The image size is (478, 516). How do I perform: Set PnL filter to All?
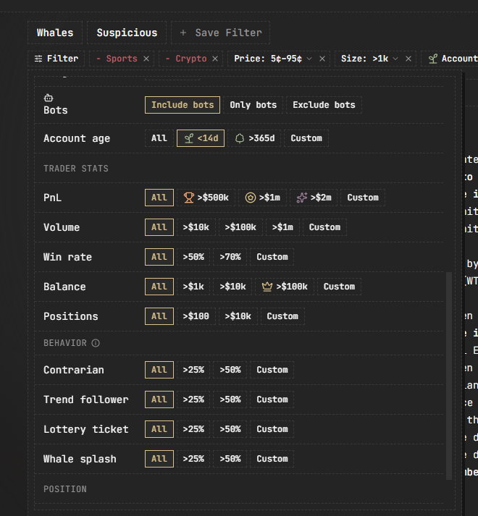[159, 198]
